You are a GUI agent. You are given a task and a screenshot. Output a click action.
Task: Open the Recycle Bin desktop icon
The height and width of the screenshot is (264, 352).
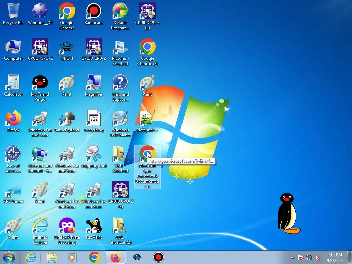(x=13, y=13)
